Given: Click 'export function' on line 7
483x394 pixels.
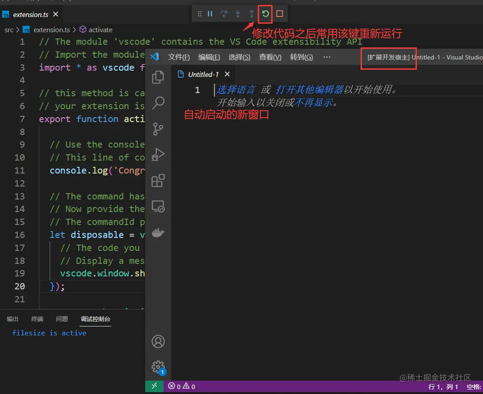Looking at the screenshot, I should click(79, 119).
